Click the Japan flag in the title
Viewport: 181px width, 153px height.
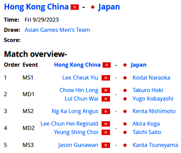click(93, 7)
